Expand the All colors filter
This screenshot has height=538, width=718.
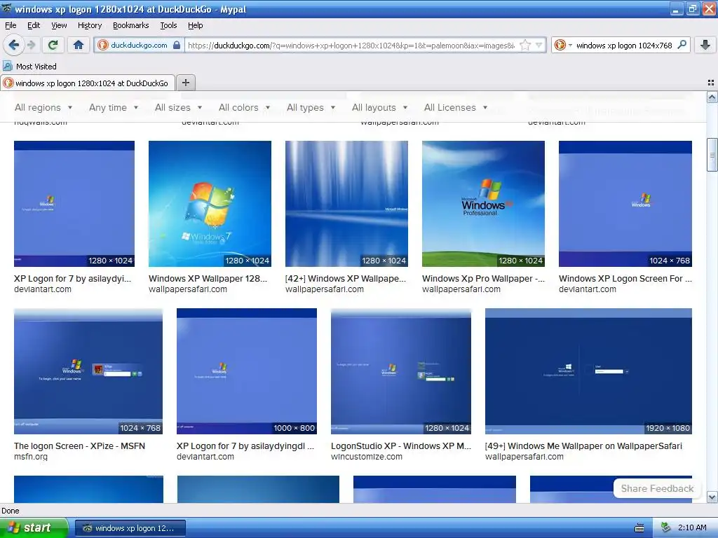pos(244,107)
